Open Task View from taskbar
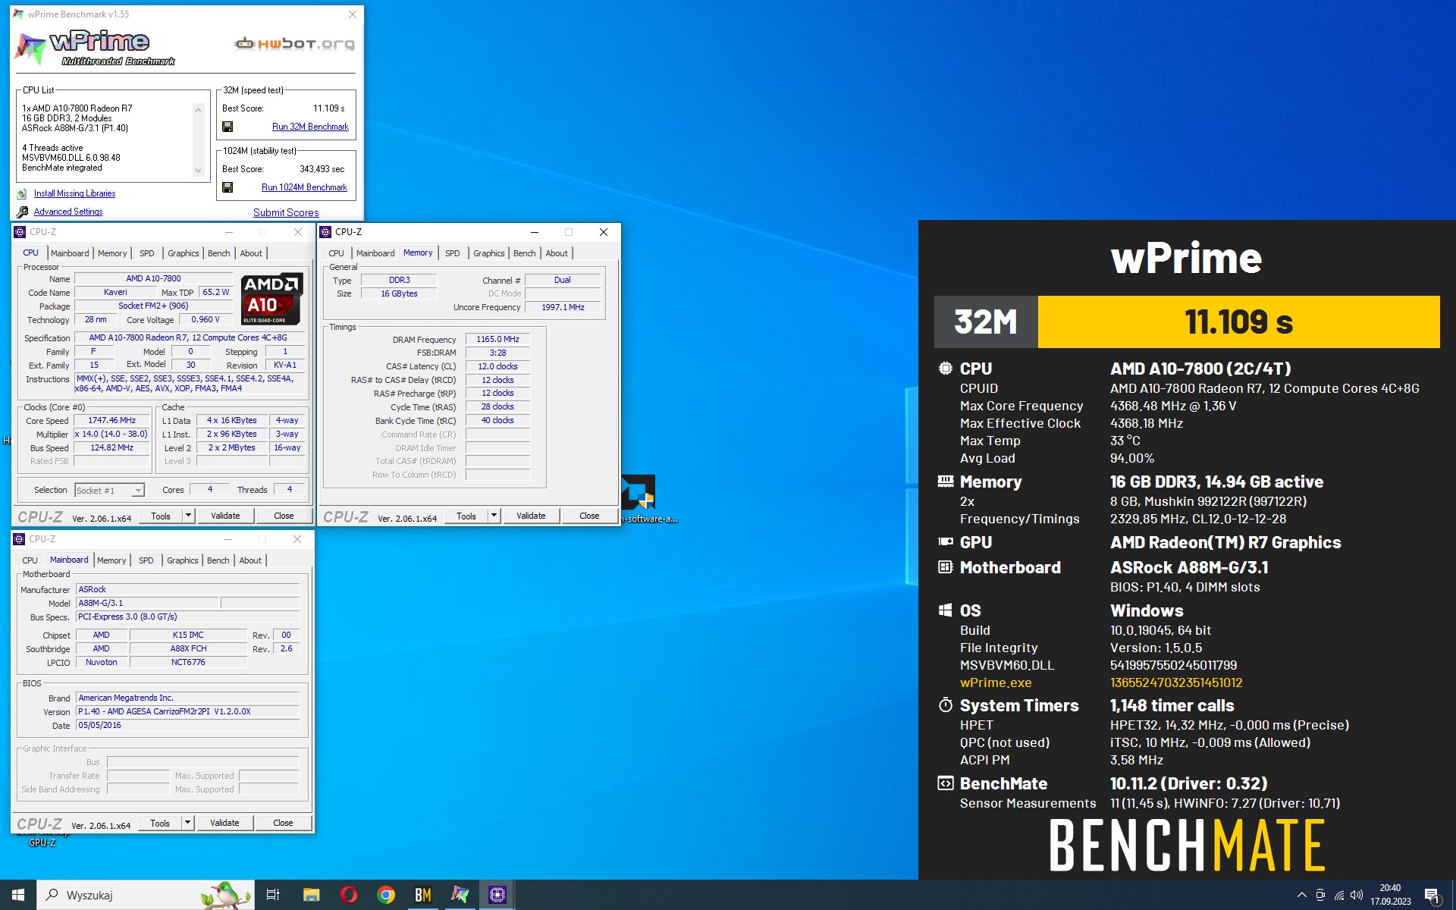This screenshot has height=910, width=1456. (x=273, y=895)
